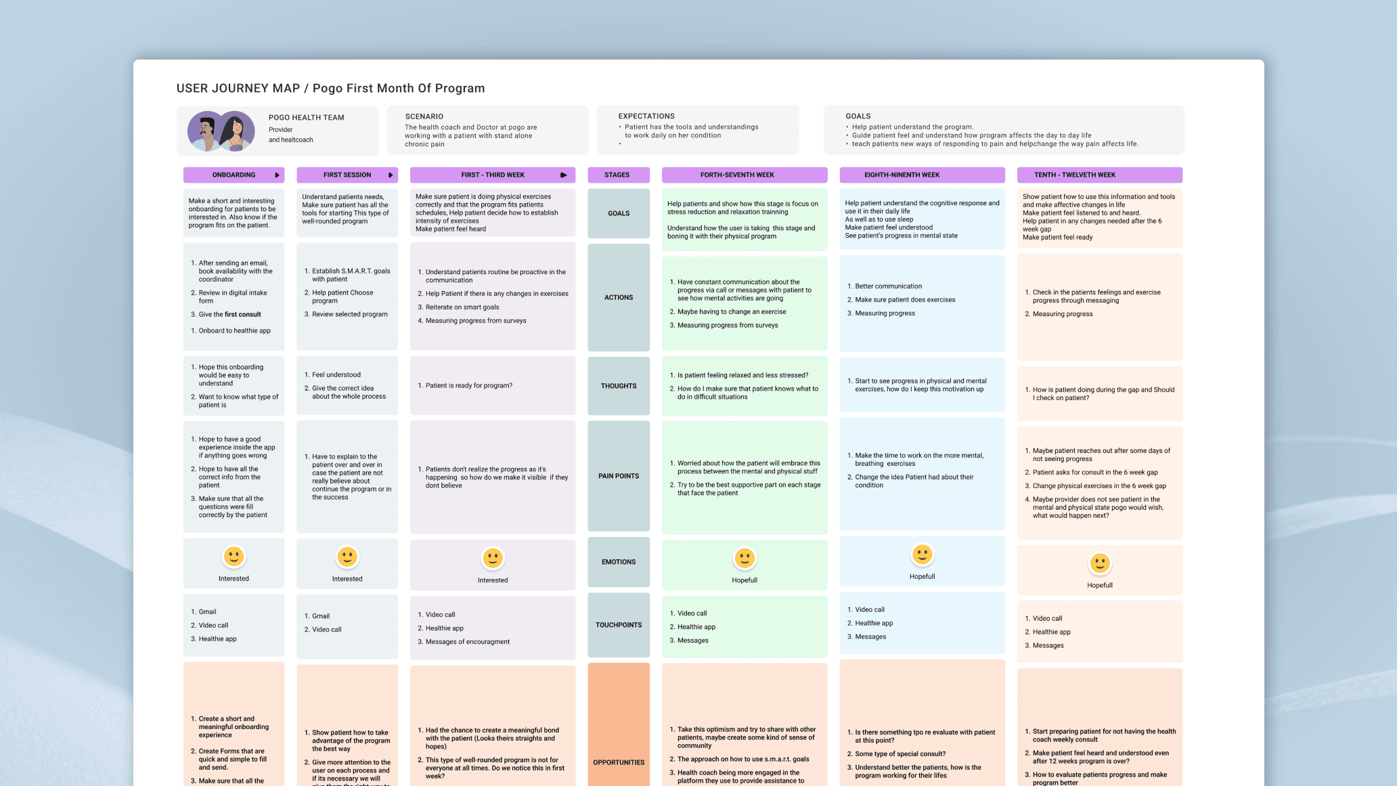The image size is (1397, 786).
Task: Click the SCENARIO description card
Action: coord(487,130)
